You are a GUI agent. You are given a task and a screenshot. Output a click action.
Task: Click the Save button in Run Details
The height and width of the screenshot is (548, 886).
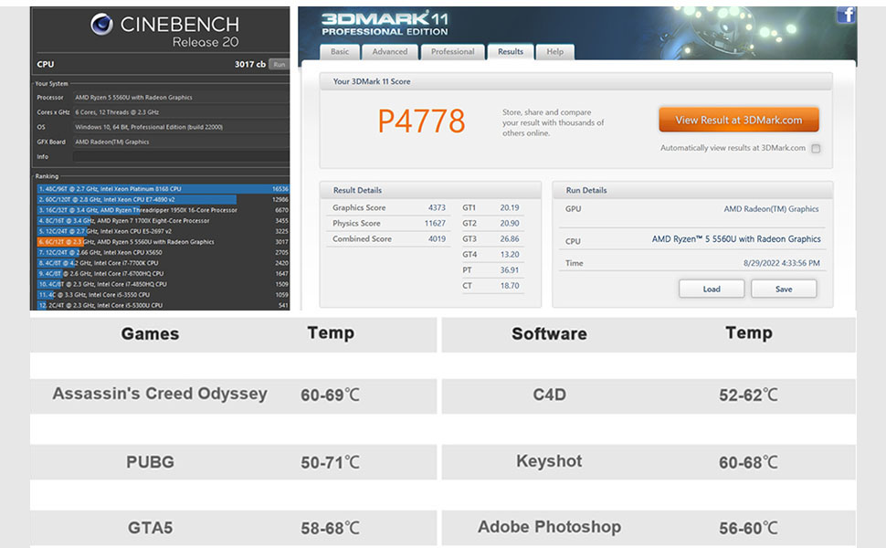tap(784, 289)
